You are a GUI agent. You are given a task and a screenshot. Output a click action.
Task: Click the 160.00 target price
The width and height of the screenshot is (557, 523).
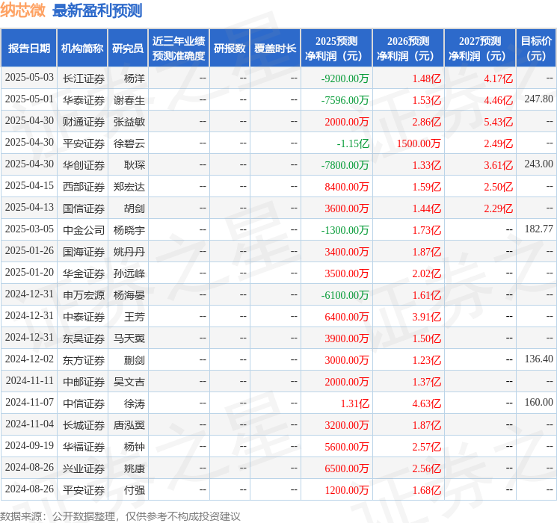click(x=538, y=402)
